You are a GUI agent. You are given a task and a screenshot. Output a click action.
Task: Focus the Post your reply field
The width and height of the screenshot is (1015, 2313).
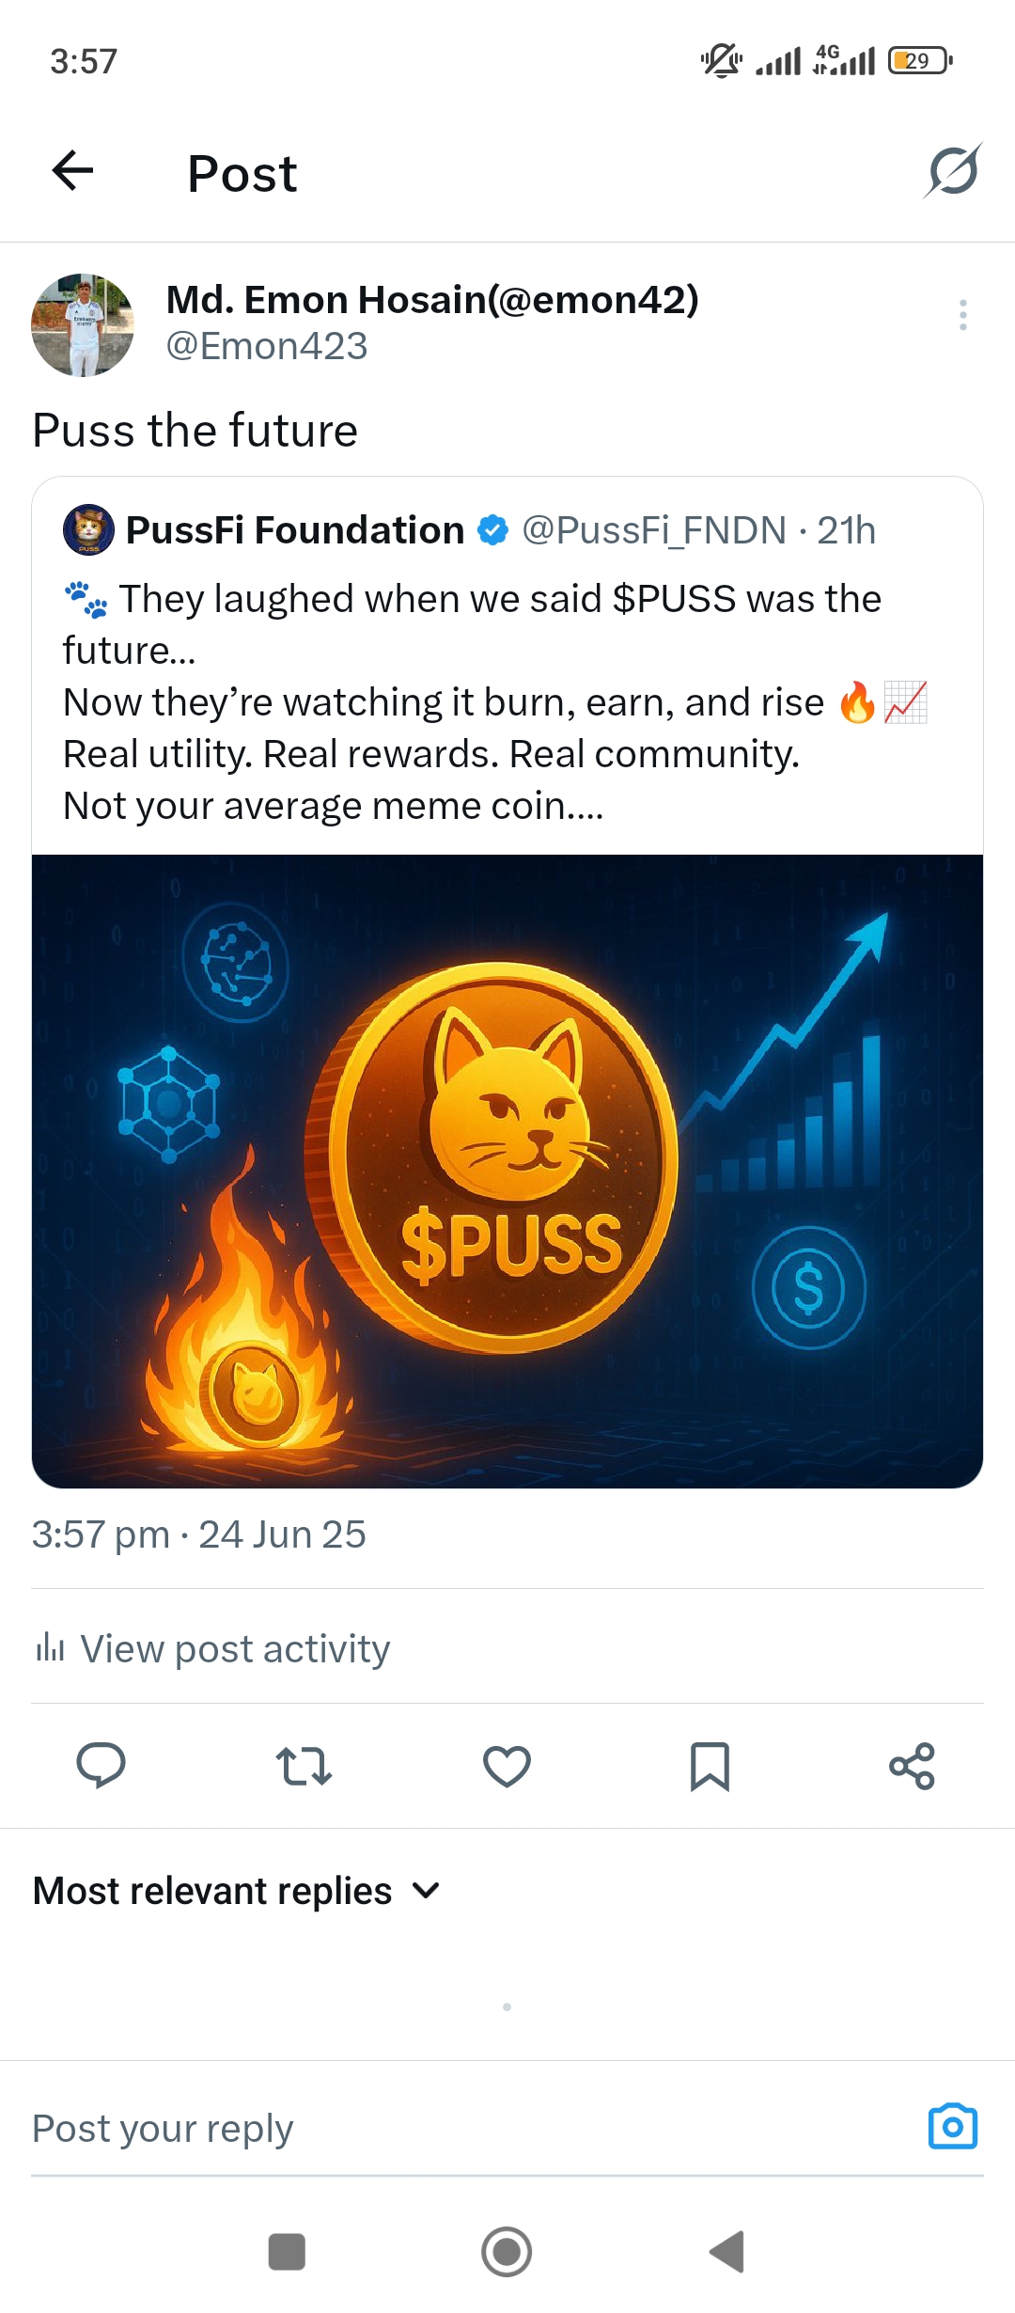coord(470,2128)
